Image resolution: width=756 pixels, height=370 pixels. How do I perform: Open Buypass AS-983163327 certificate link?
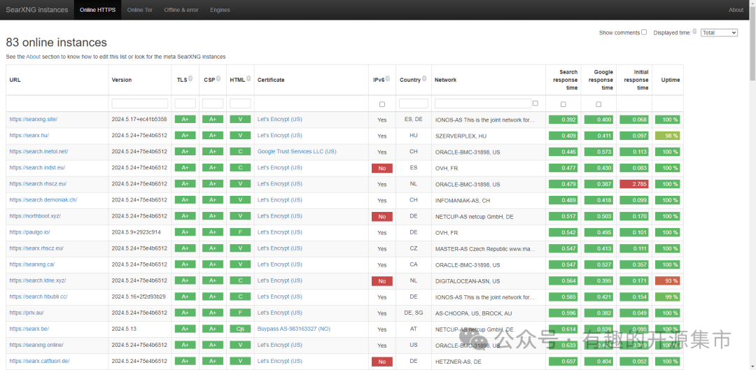293,329
